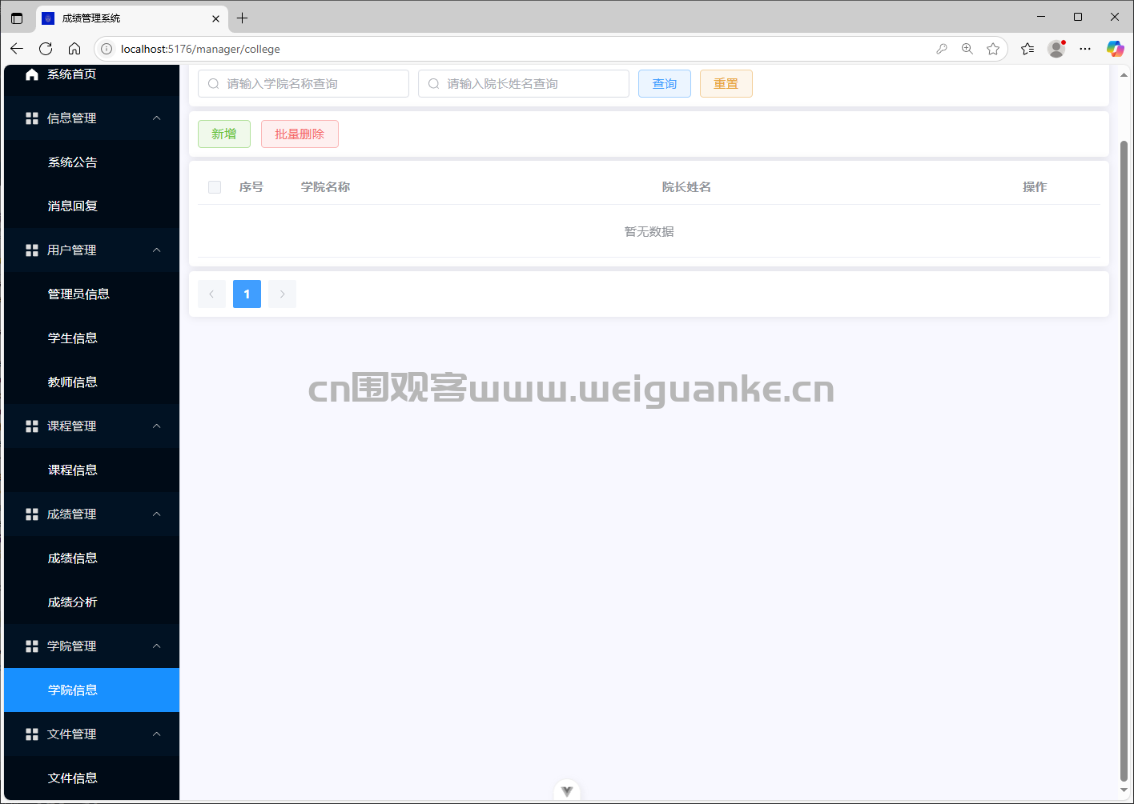Click the page vertical scrollbar thumb
The width and height of the screenshot is (1134, 804).
pyautogui.click(x=1124, y=460)
